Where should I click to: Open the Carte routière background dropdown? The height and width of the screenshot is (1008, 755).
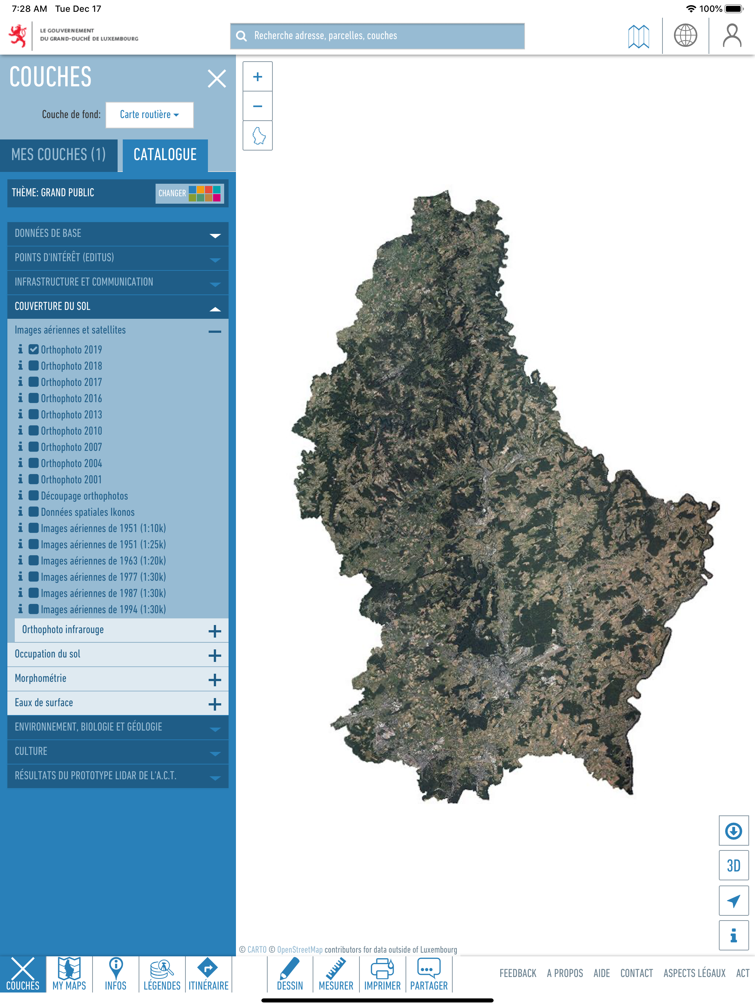click(149, 115)
